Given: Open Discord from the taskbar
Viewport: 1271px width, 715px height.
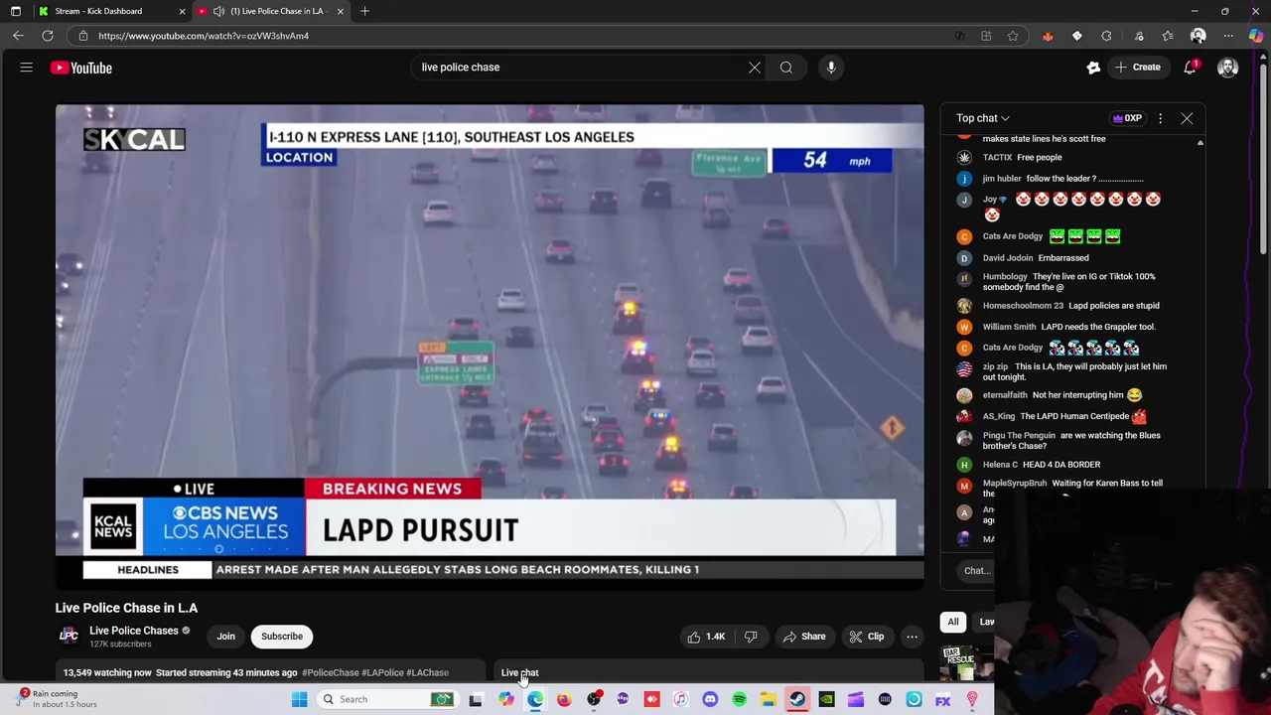Looking at the screenshot, I should click(x=710, y=699).
